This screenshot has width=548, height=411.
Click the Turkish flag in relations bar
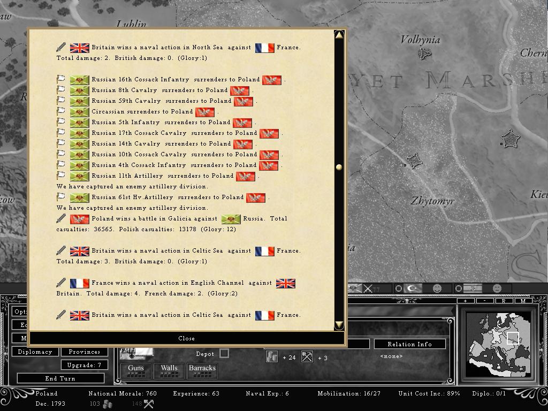[413, 288]
